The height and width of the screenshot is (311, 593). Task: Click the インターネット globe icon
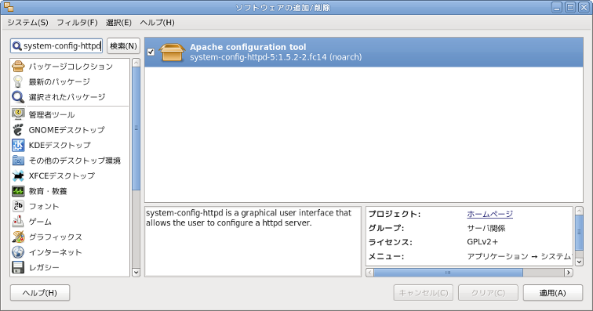point(18,252)
